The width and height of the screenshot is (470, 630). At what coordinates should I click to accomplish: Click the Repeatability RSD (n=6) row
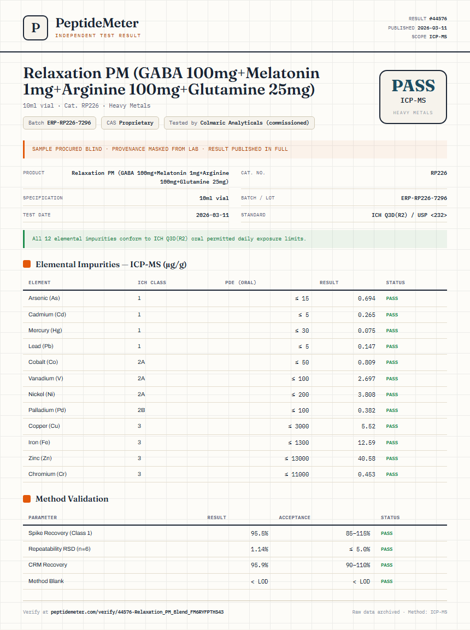click(235, 549)
